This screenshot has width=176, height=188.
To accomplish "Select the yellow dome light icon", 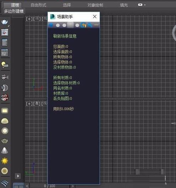I will click(x=5, y=121).
